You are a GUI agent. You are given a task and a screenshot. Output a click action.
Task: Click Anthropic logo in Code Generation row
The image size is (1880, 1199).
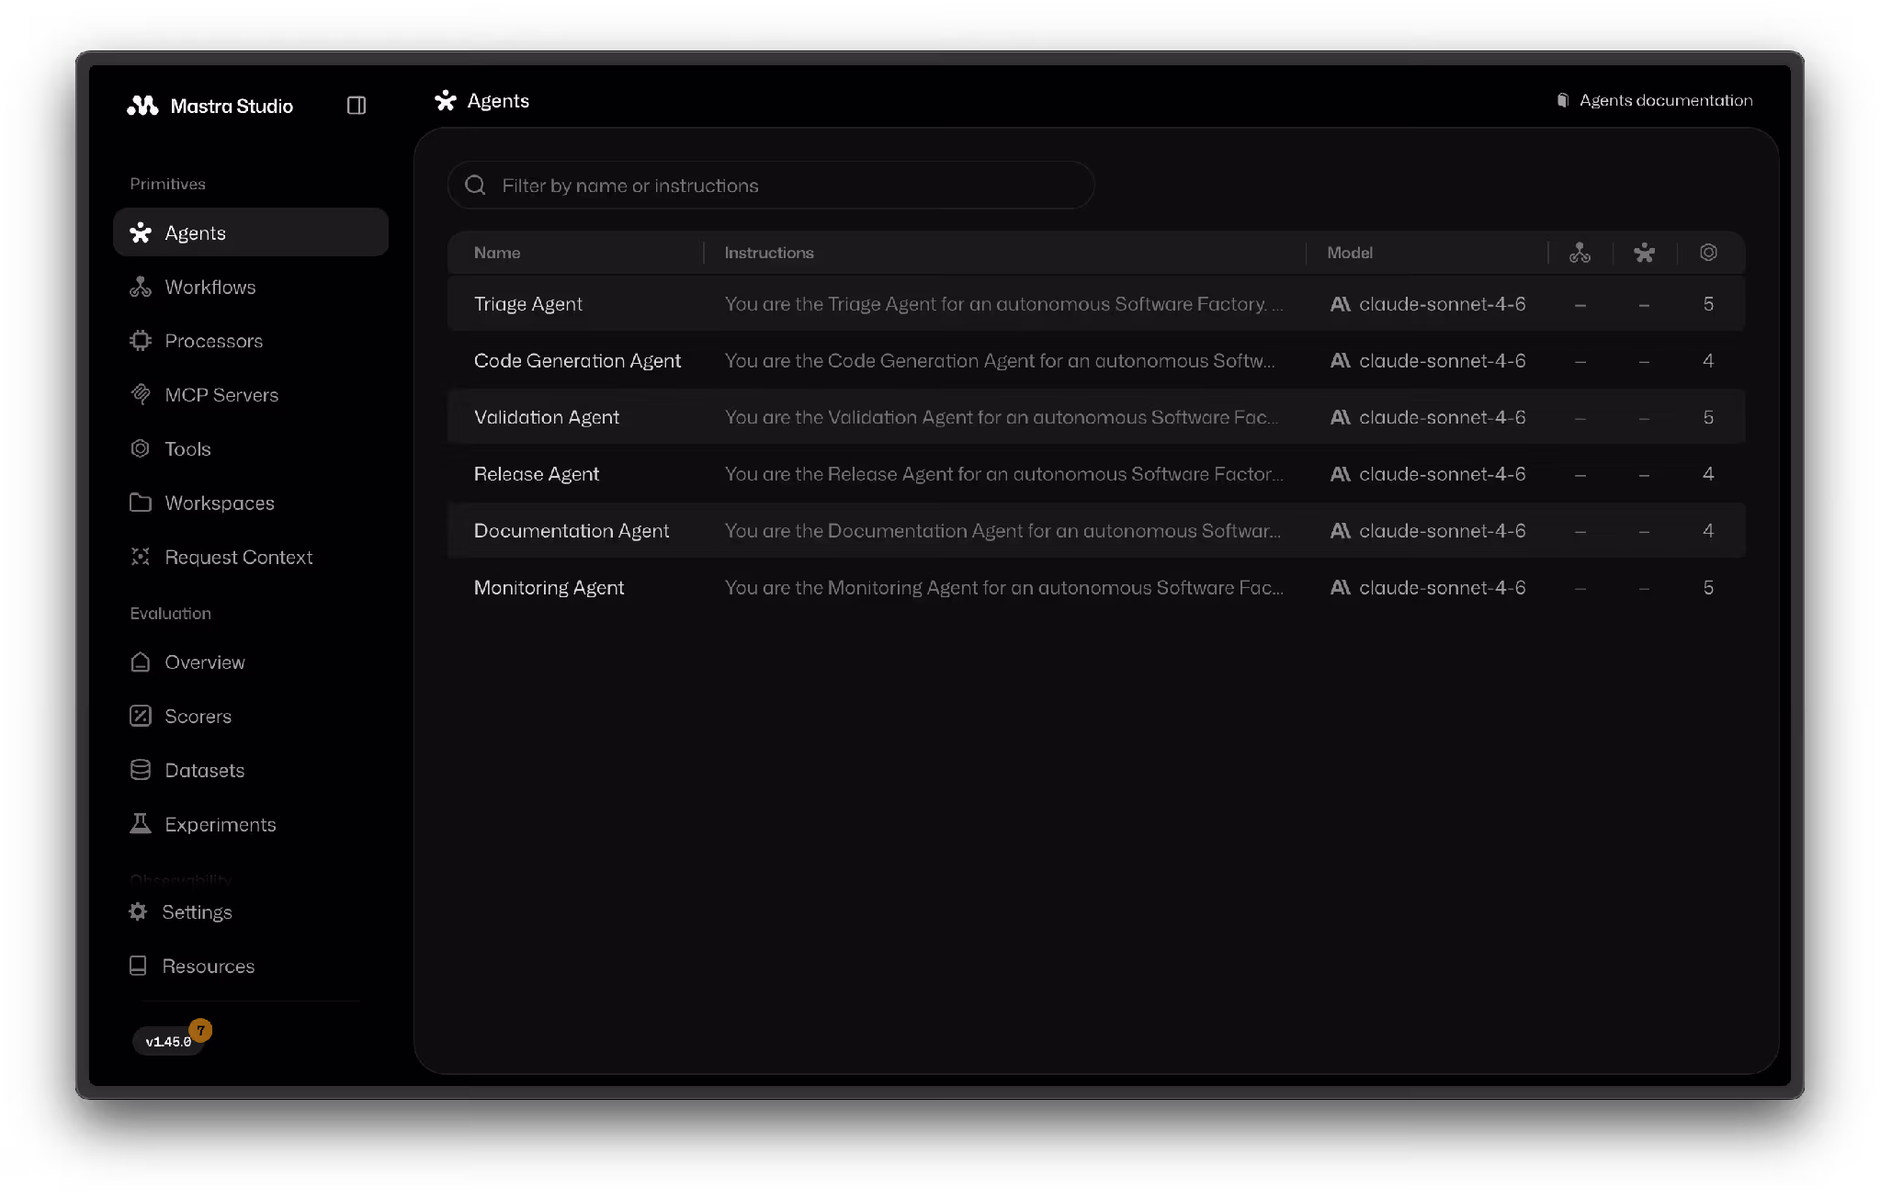[1341, 361]
